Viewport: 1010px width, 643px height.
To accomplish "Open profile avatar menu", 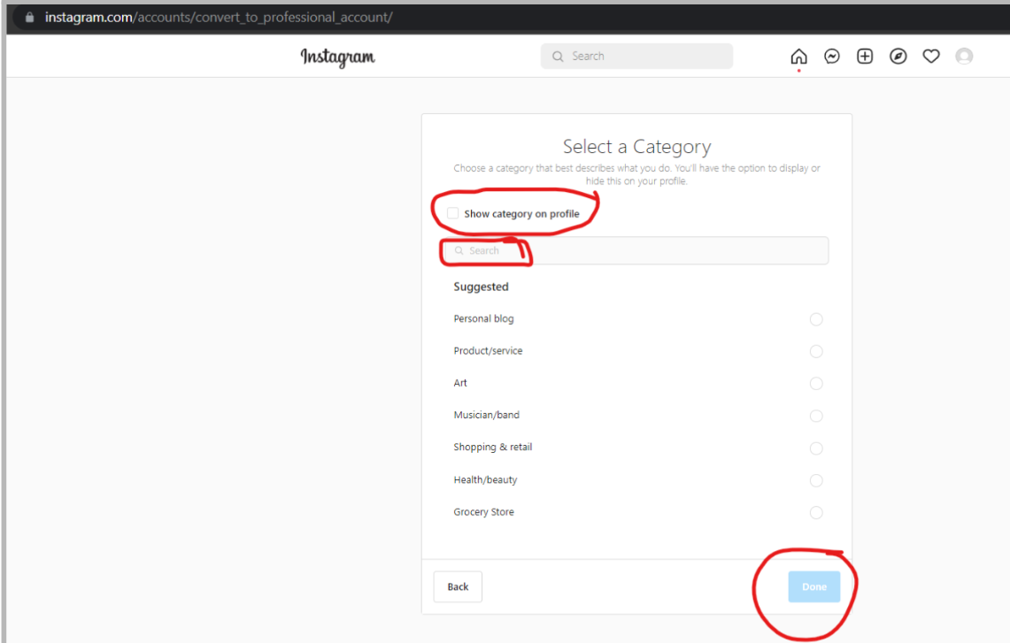I will (x=964, y=57).
